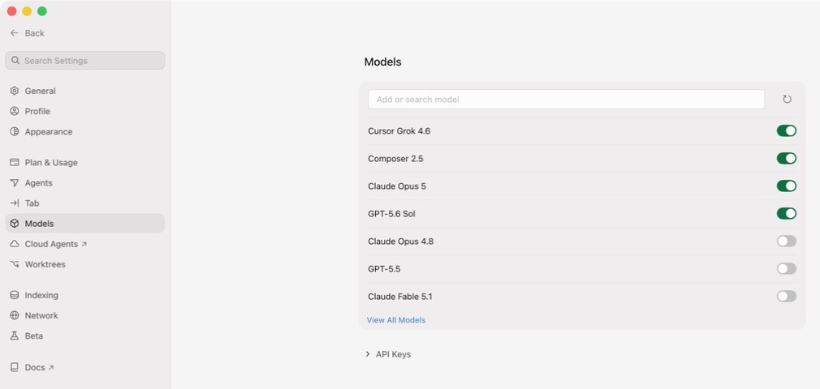820x389 pixels.
Task: Expand the API Keys section chevron
Action: pyautogui.click(x=368, y=354)
